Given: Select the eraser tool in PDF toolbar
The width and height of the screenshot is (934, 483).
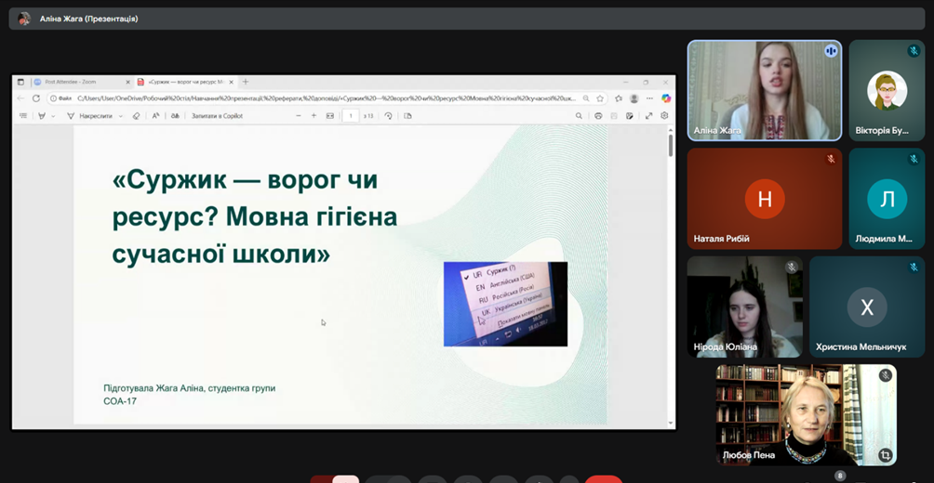Looking at the screenshot, I should (136, 116).
